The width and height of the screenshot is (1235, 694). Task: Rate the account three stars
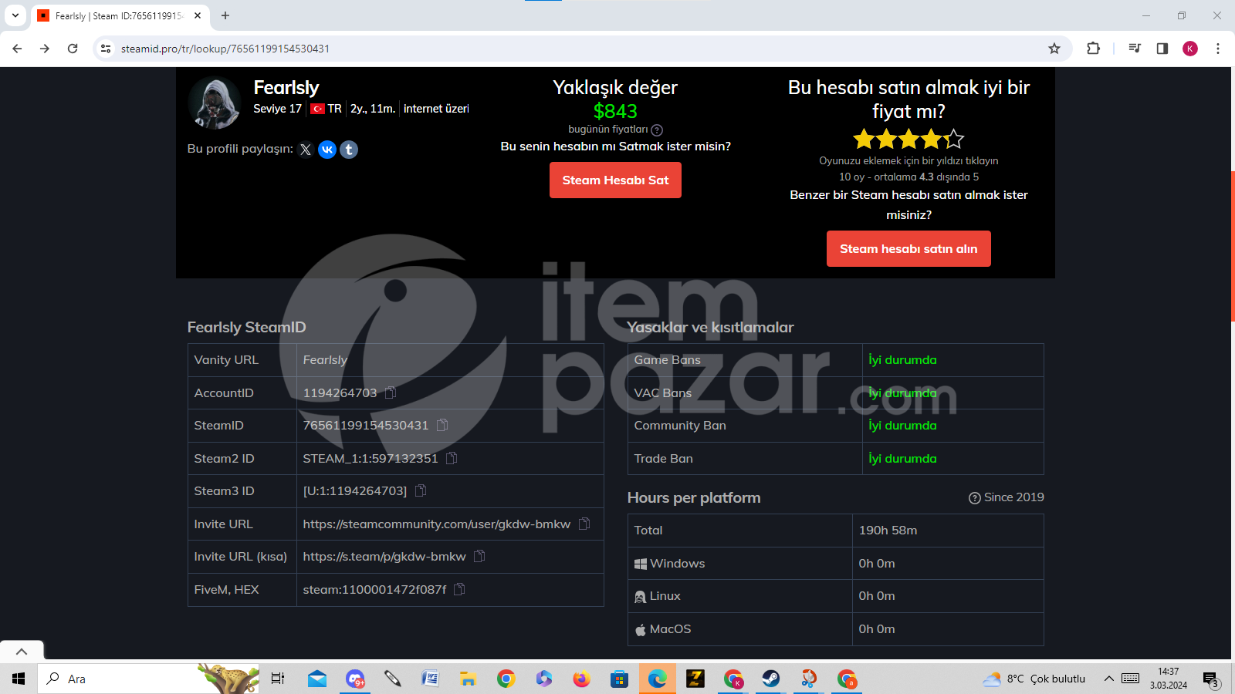[x=908, y=140]
